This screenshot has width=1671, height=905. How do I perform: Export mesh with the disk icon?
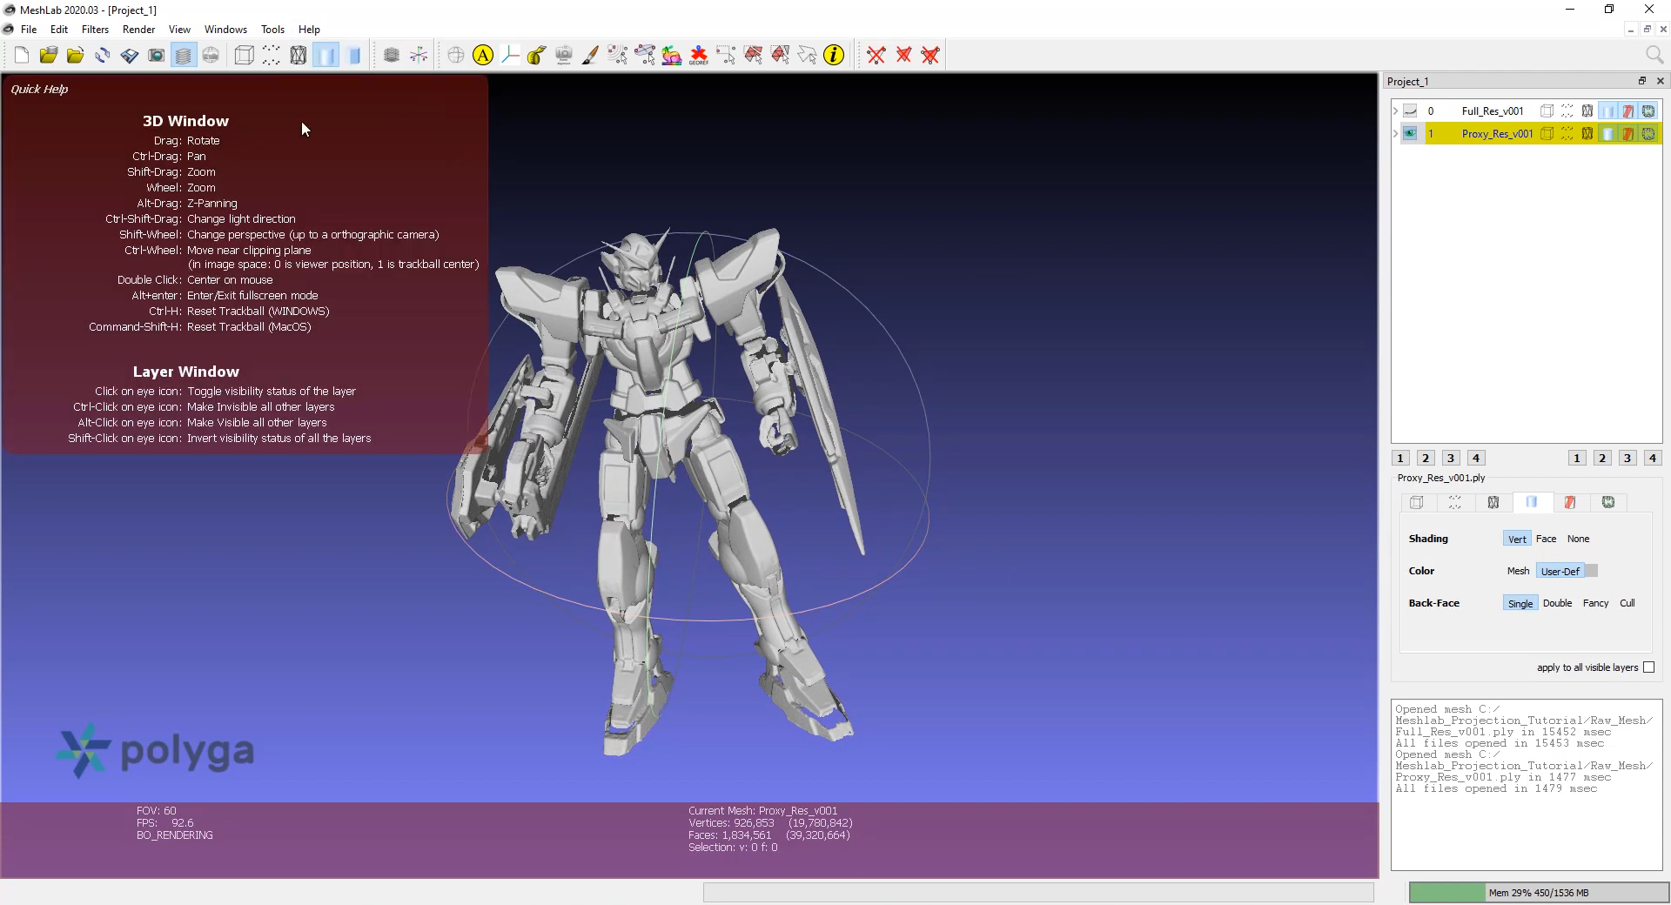click(x=130, y=56)
